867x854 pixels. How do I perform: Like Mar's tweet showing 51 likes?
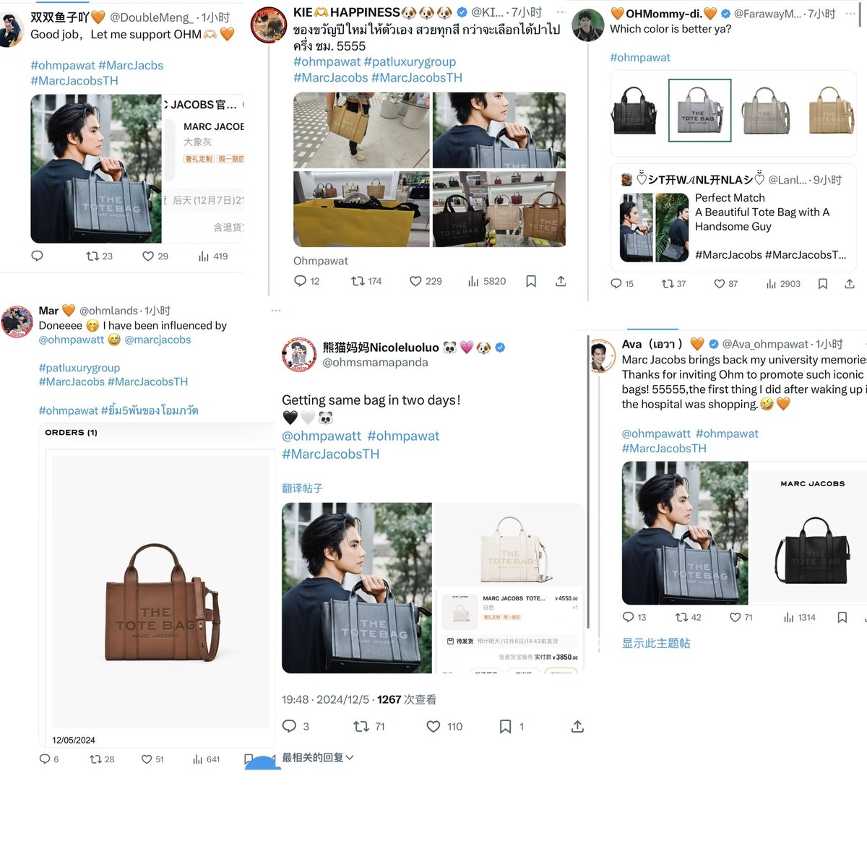[152, 759]
